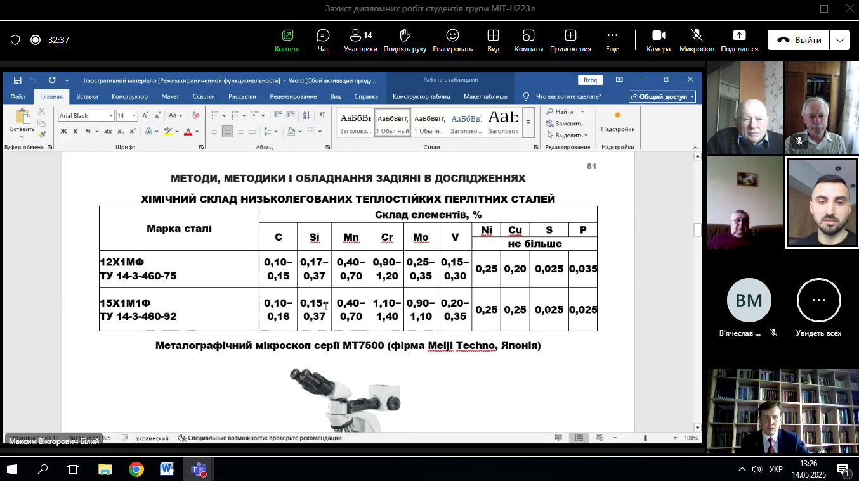This screenshot has height=482, width=859.
Task: Click the Общий доступ share button
Action: [662, 96]
